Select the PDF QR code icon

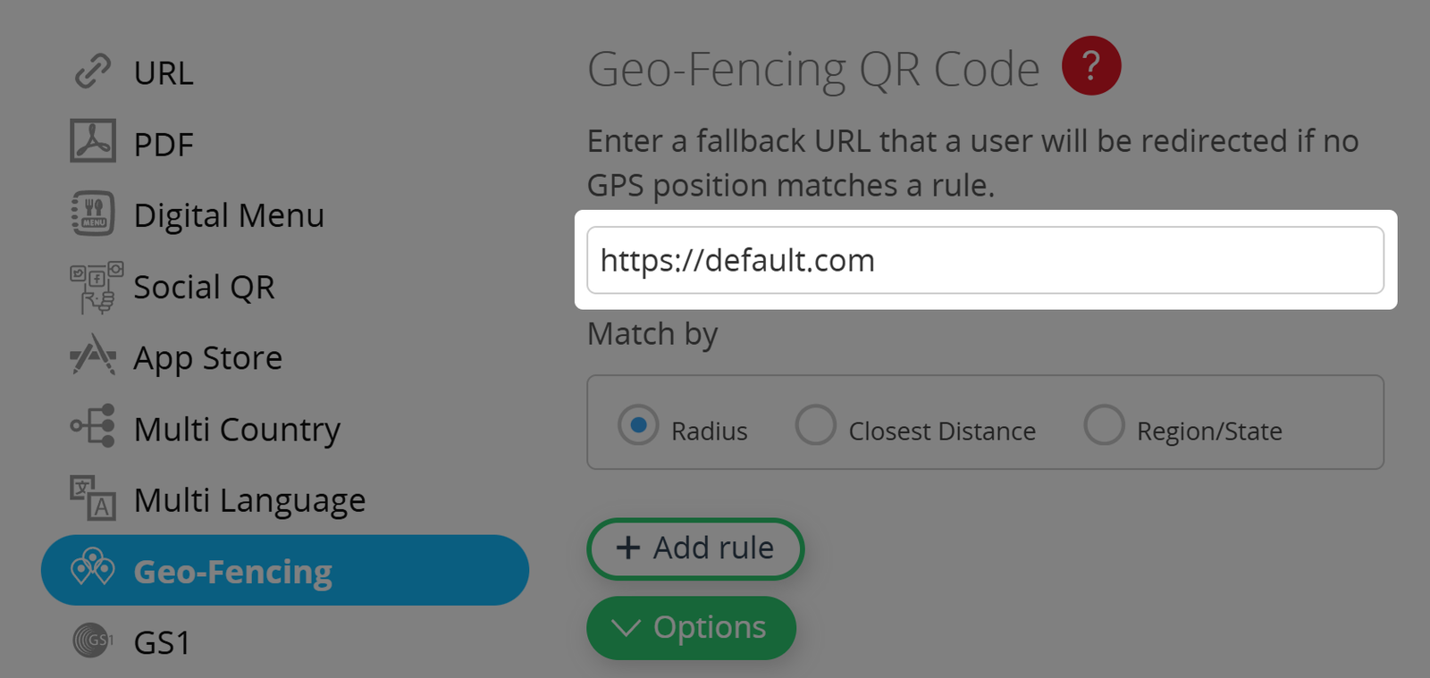(92, 142)
